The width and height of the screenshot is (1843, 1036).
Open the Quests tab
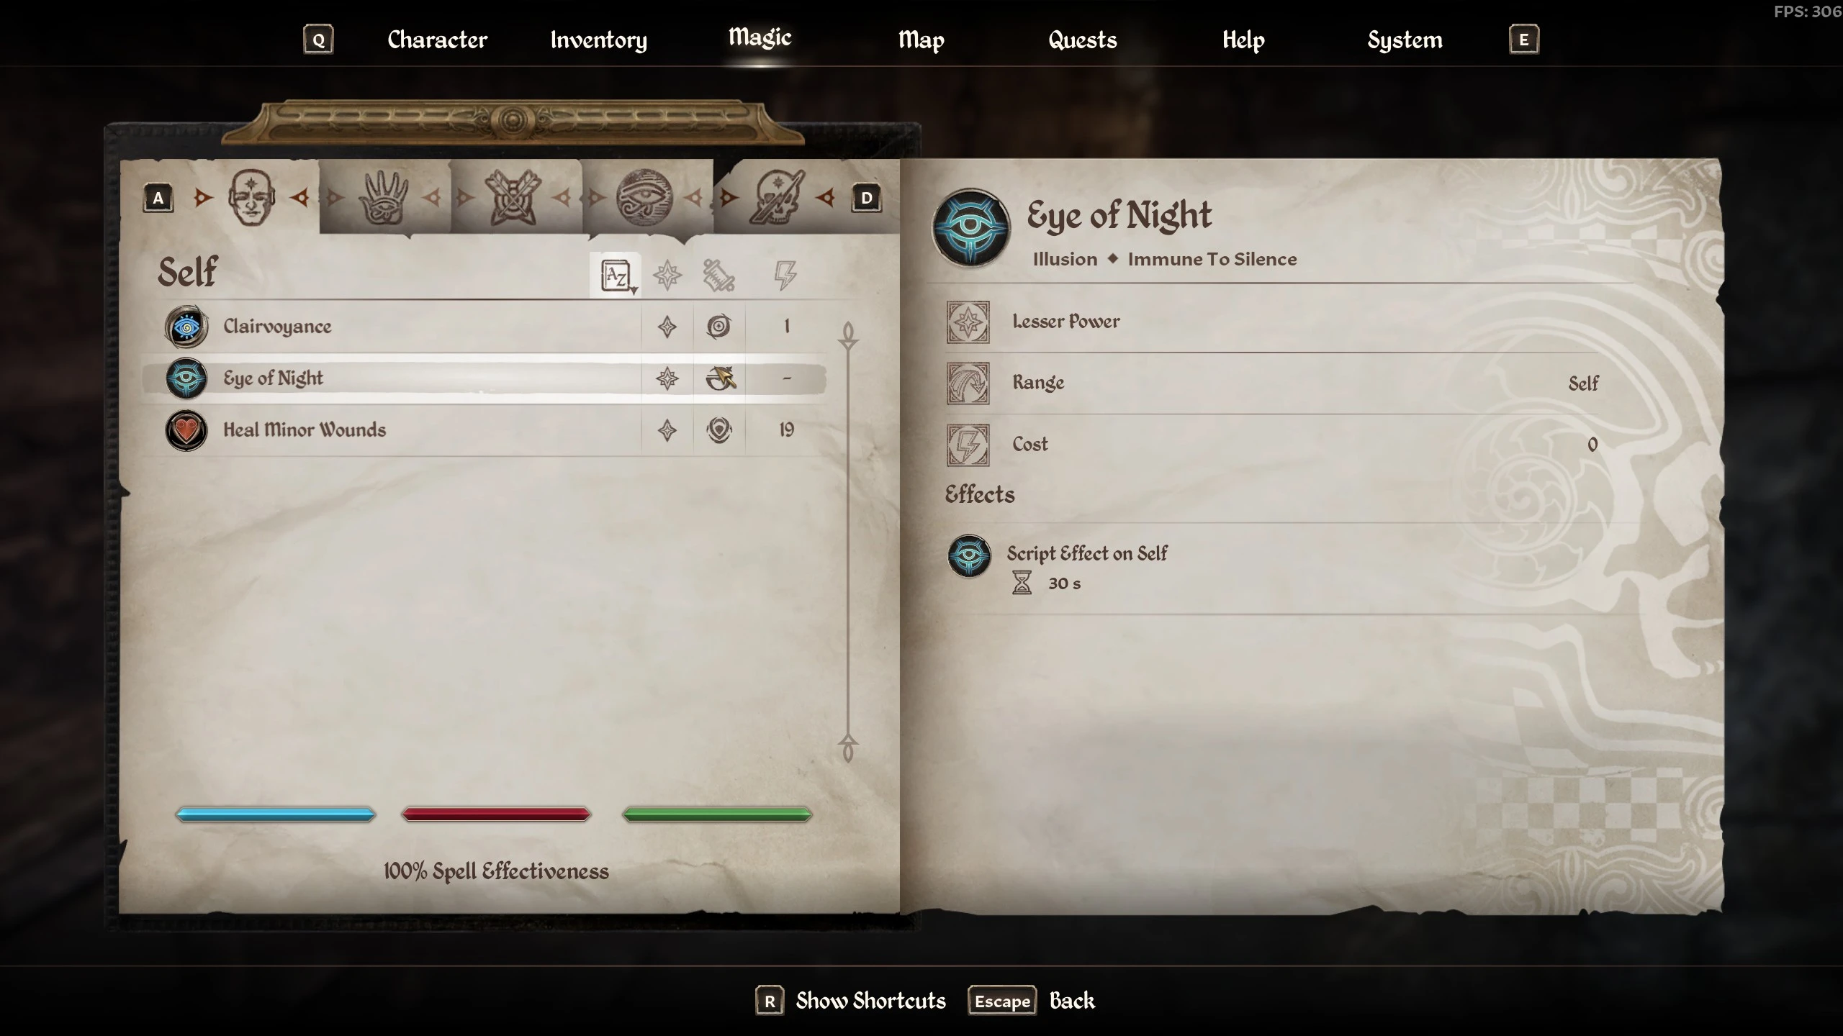tap(1082, 40)
